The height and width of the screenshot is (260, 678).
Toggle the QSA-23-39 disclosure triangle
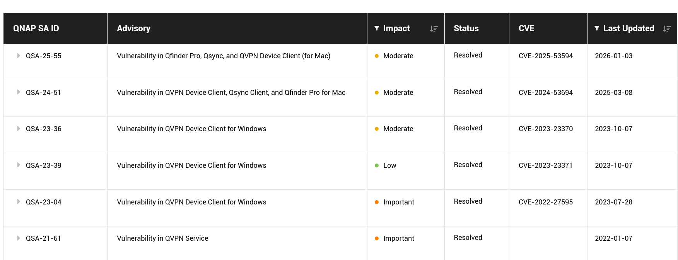(x=18, y=165)
